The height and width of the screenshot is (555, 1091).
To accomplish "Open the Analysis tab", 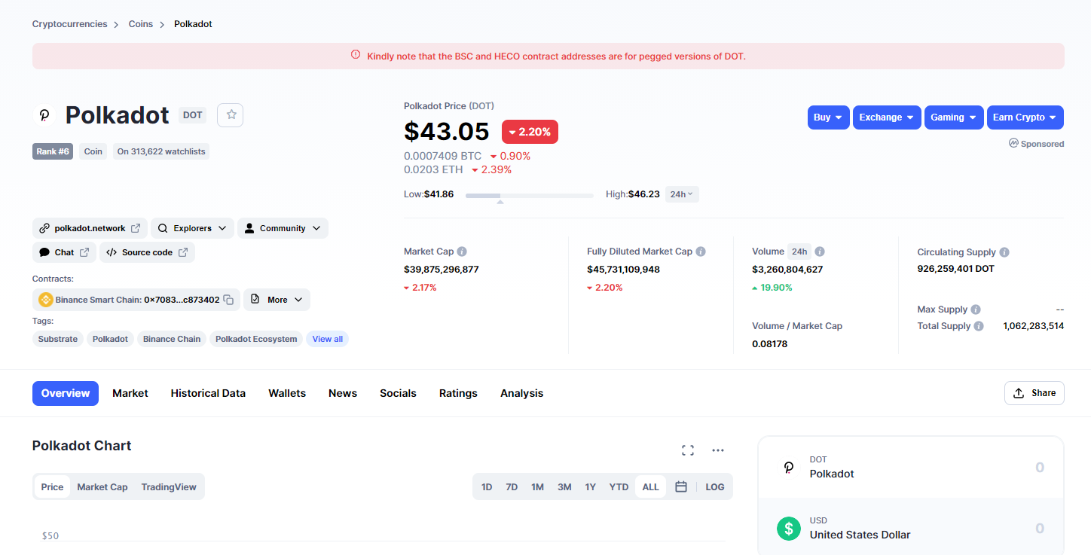I will tap(521, 393).
